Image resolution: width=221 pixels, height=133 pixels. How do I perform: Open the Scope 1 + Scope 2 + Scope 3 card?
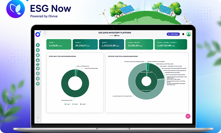[x=171, y=44]
